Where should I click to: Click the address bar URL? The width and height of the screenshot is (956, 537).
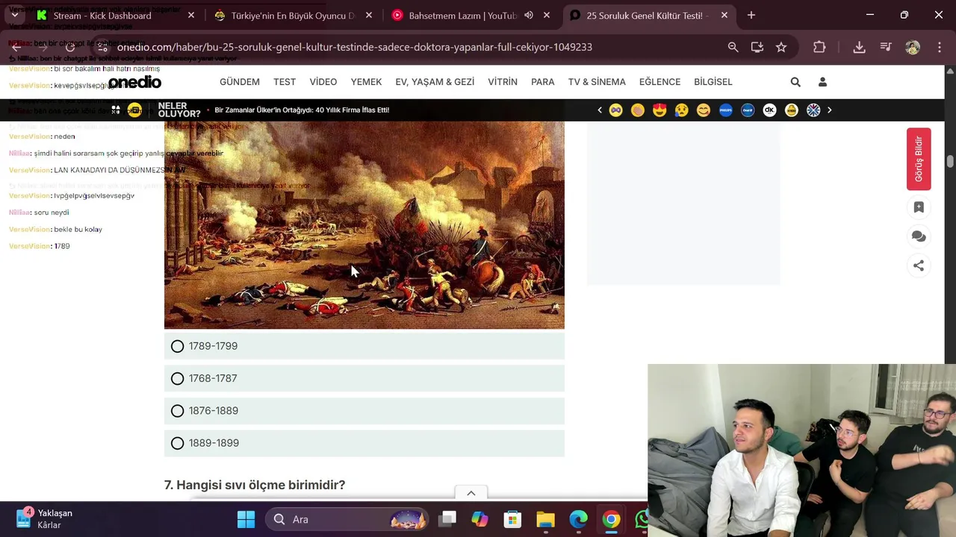pyautogui.click(x=355, y=47)
